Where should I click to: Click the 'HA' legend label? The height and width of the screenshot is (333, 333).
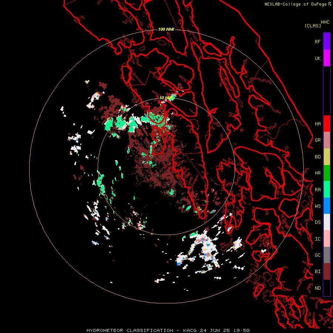point(317,124)
